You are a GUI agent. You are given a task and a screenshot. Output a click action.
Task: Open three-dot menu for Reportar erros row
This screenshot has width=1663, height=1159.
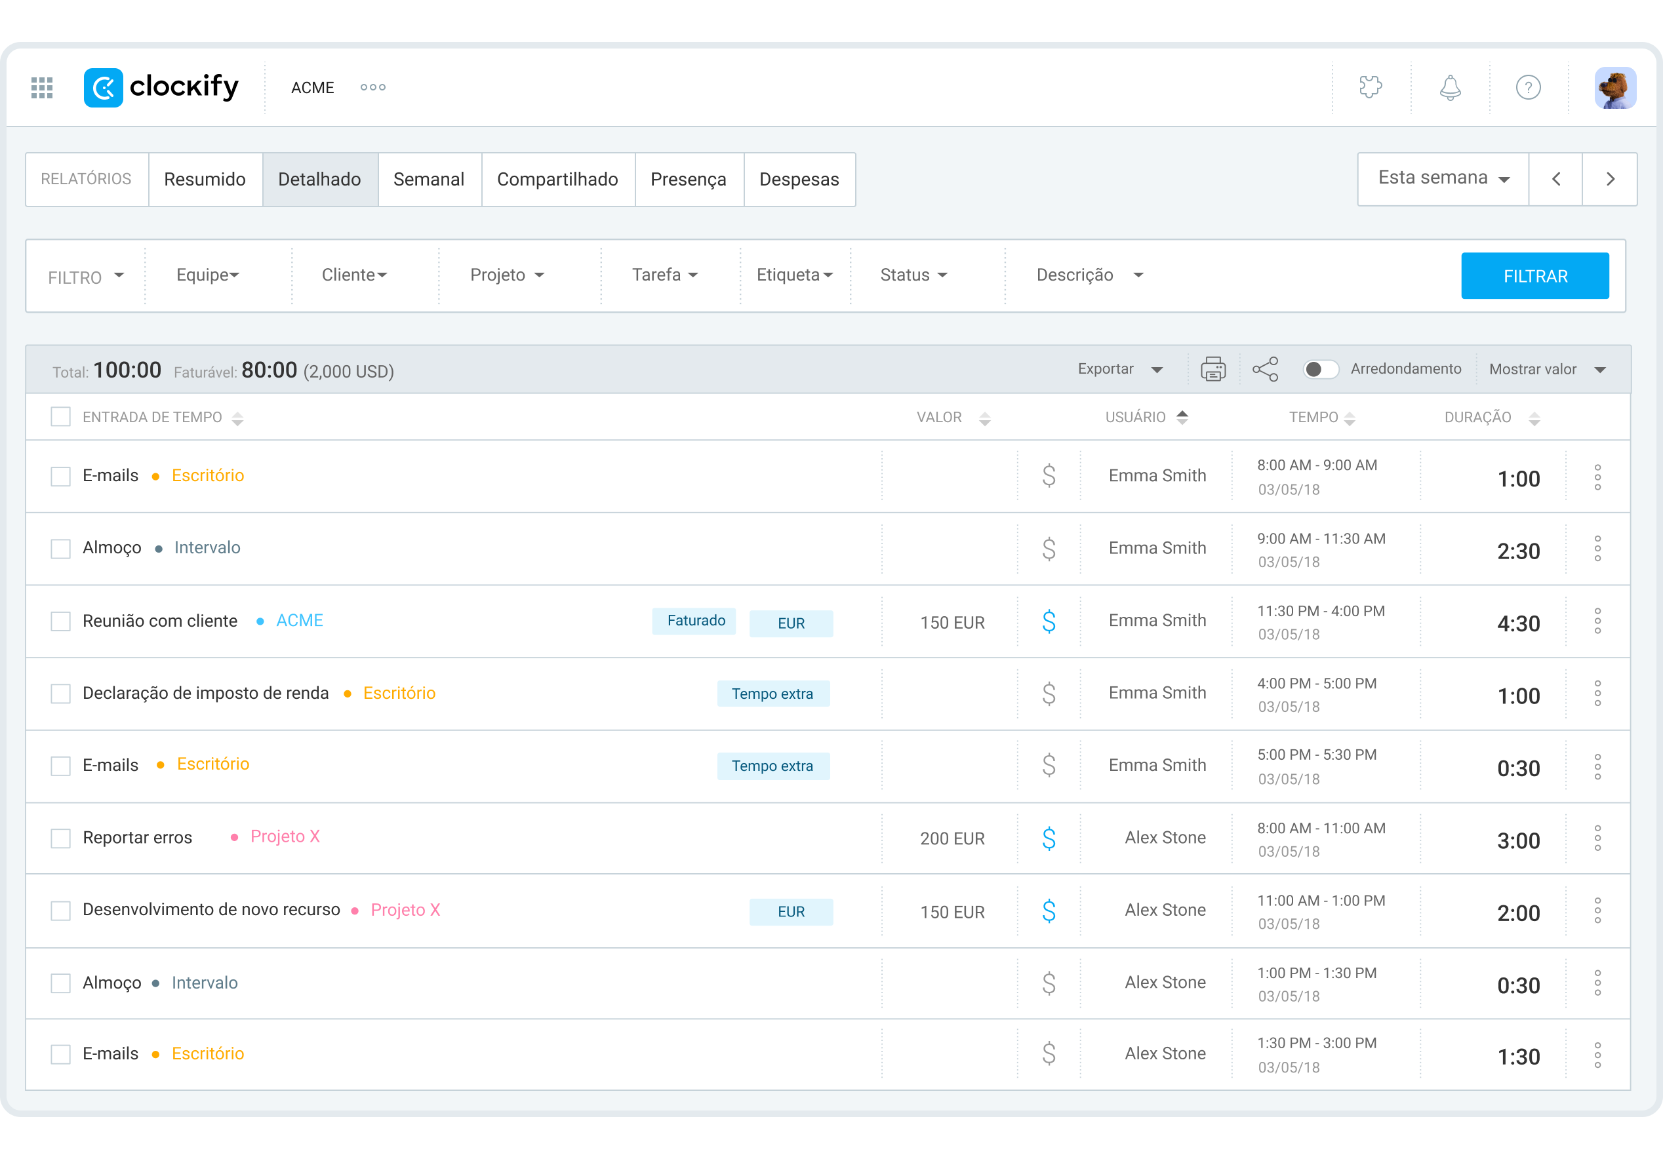point(1597,838)
